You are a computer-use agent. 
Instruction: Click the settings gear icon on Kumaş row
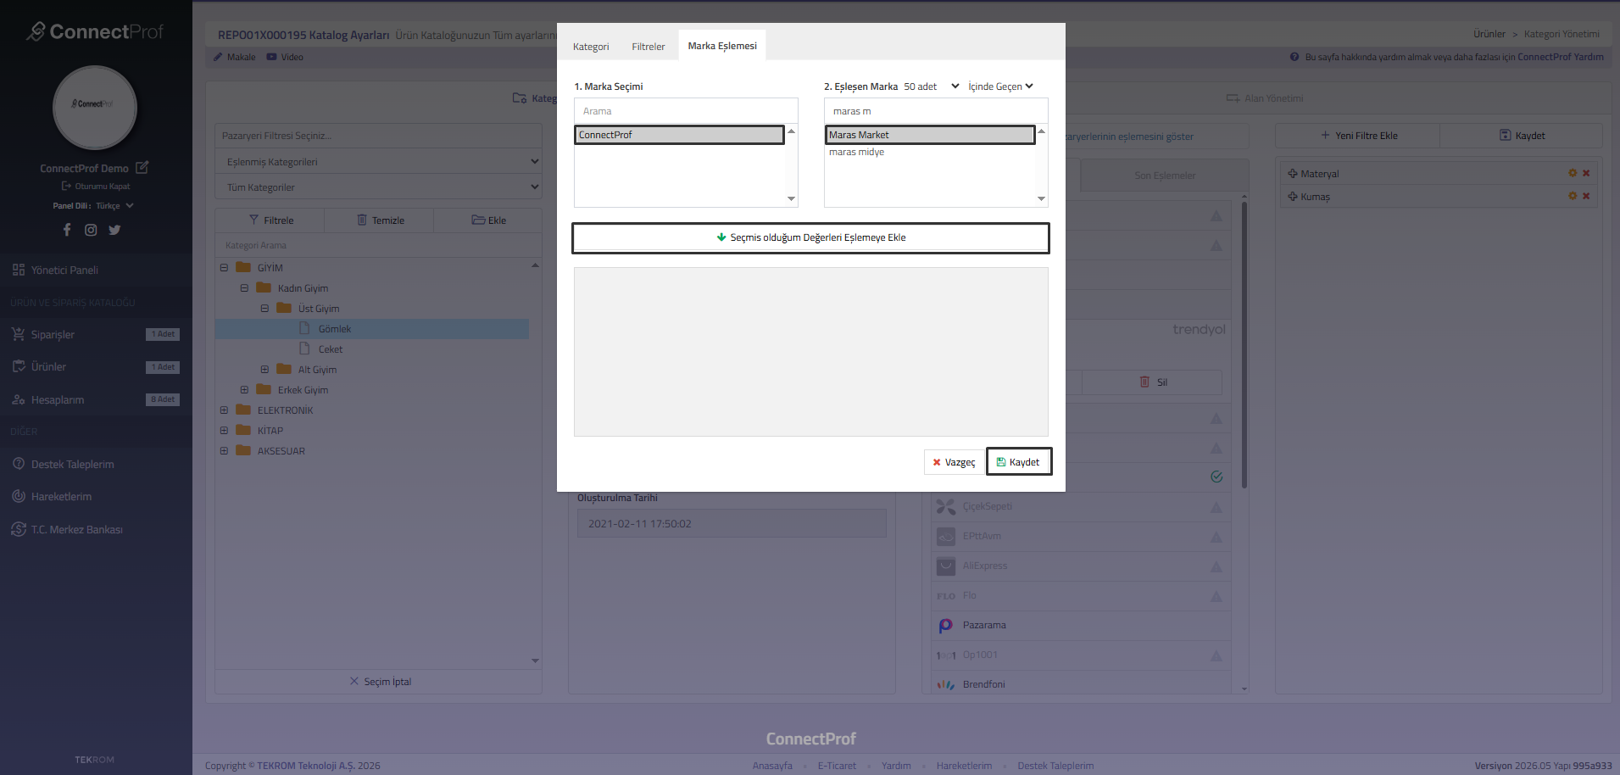click(1573, 196)
